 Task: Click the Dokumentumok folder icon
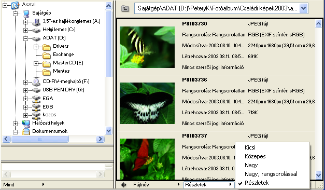[26, 132]
